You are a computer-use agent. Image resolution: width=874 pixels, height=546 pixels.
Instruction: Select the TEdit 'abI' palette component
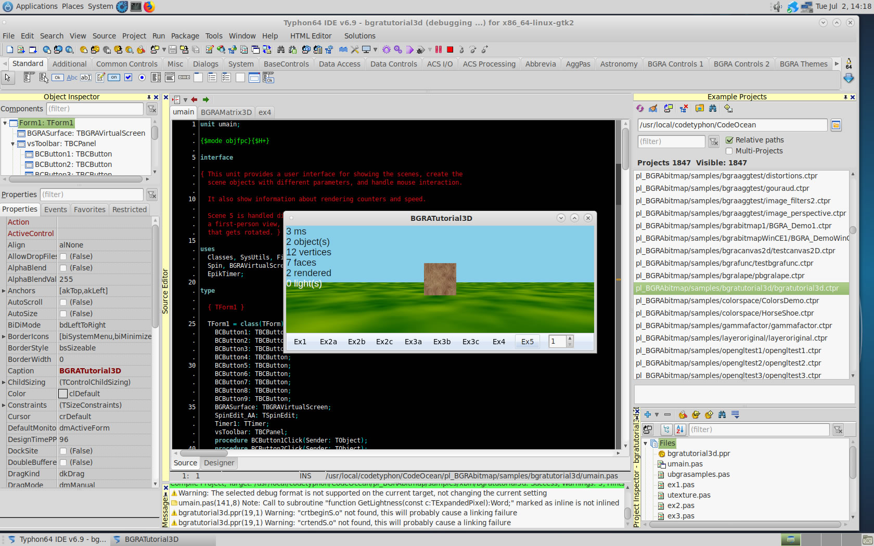coord(86,78)
